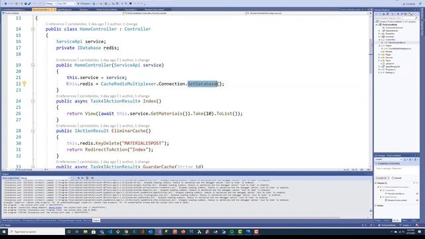Open the class navigation dropdown showing HomeController
Screen dimensions: 425x239
[185, 13]
